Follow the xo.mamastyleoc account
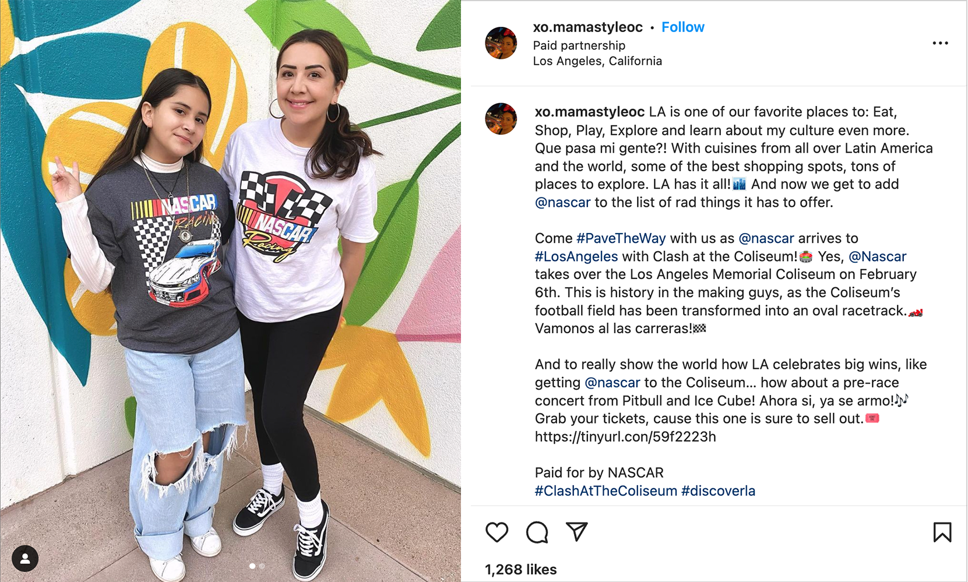The width and height of the screenshot is (968, 582). point(683,27)
